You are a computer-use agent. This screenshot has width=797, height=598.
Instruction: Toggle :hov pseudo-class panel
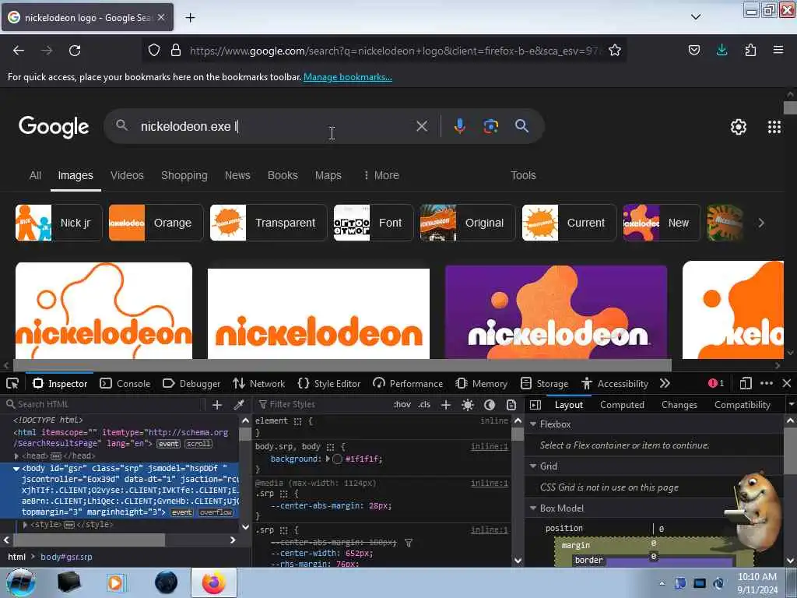click(x=402, y=405)
